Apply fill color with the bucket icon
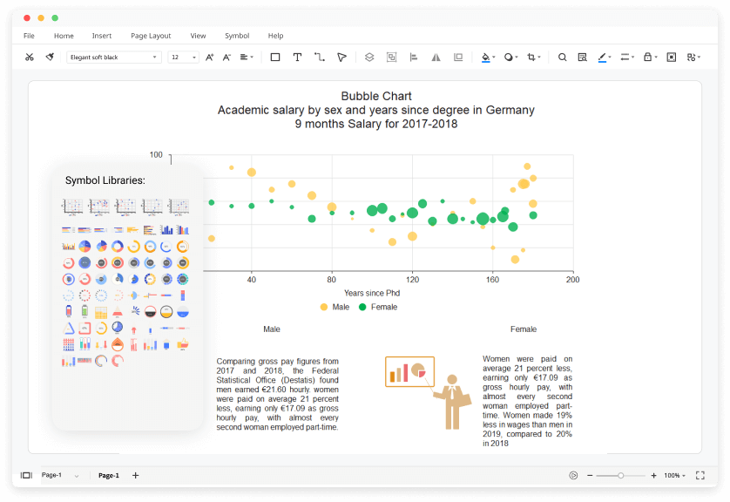 pyautogui.click(x=485, y=57)
